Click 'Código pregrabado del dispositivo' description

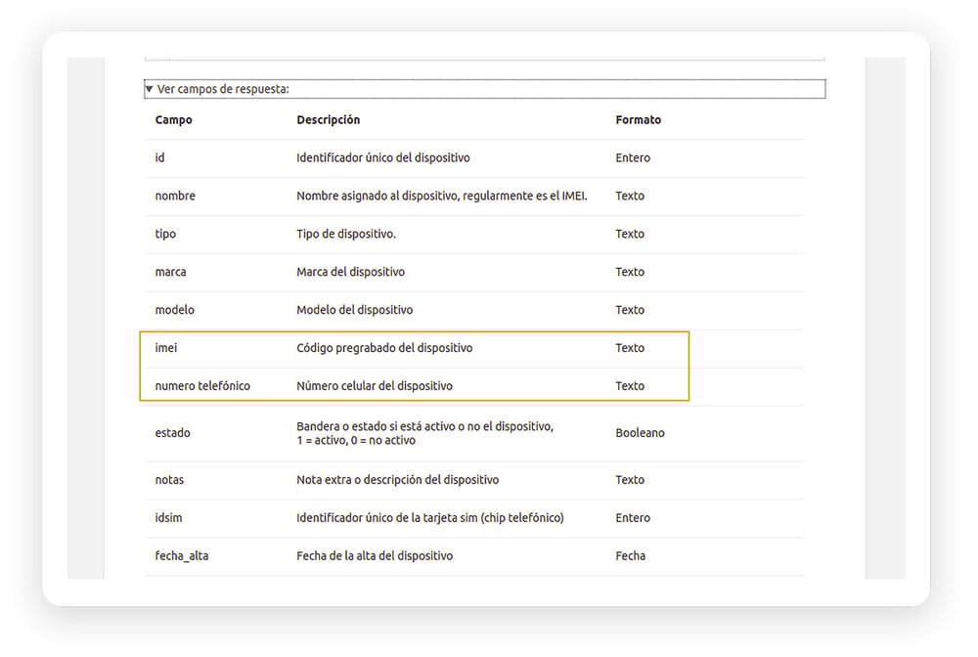tap(384, 348)
